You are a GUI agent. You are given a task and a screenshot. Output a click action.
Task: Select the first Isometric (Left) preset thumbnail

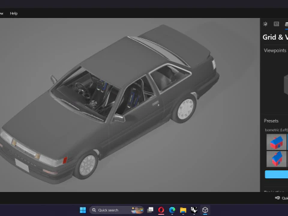277,142
